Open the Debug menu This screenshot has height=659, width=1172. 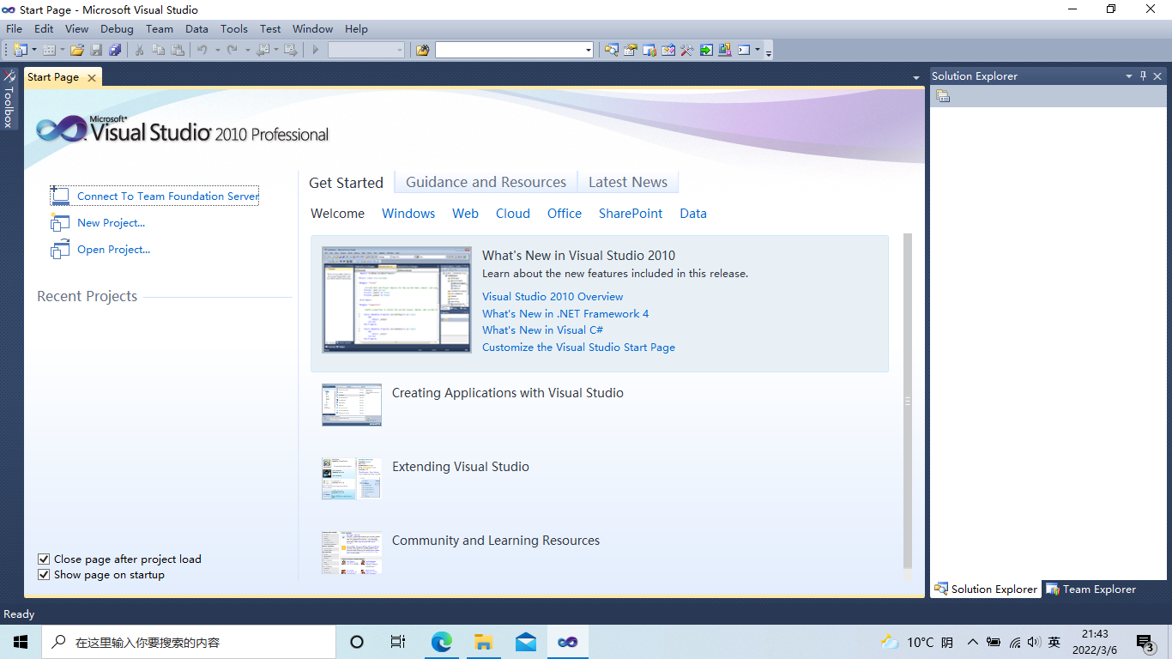tap(117, 28)
